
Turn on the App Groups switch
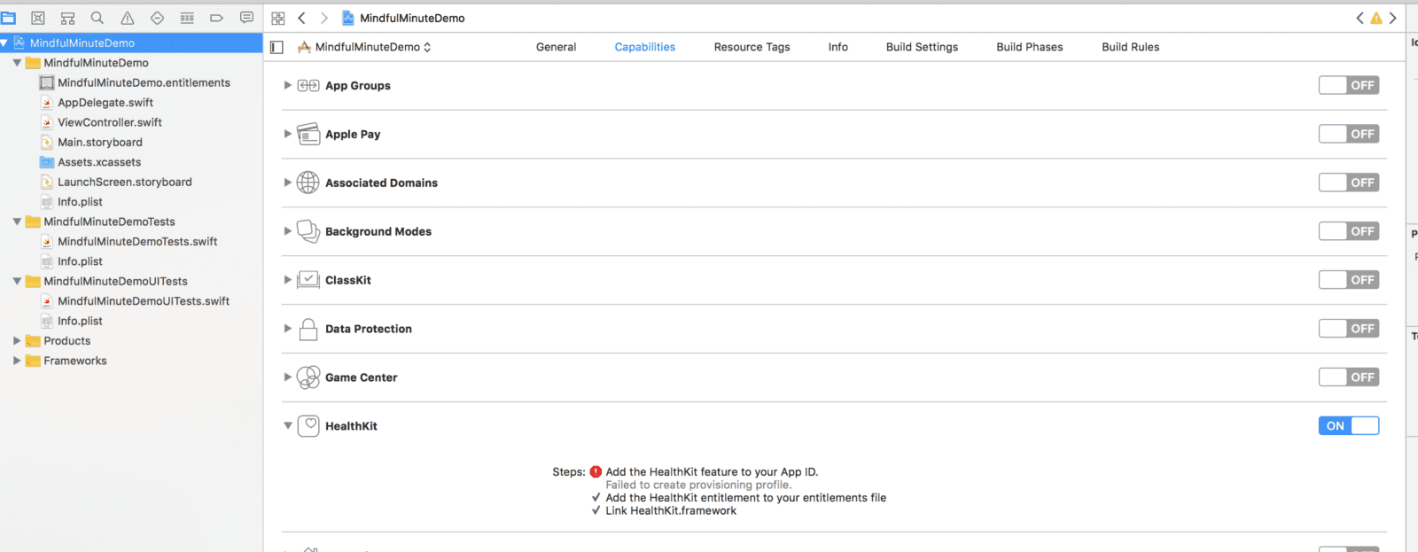coord(1348,85)
